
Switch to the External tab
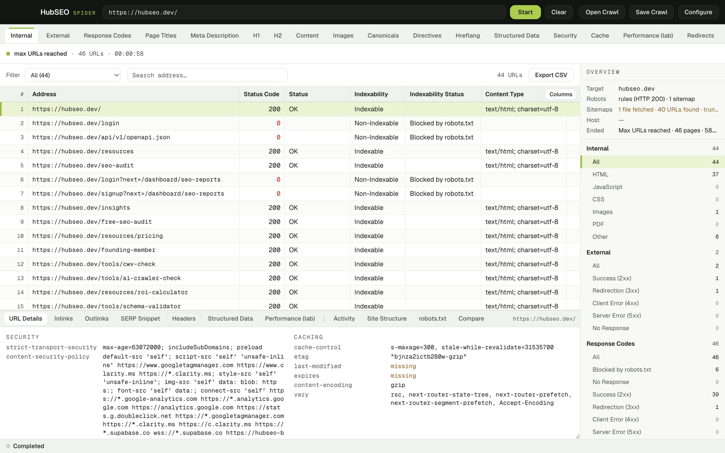click(x=58, y=35)
